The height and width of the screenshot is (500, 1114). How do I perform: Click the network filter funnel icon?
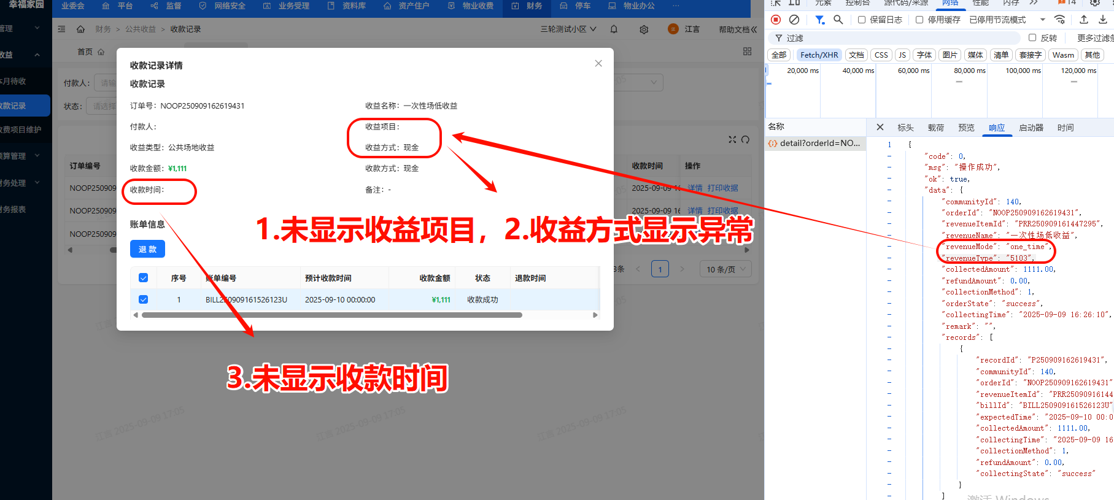819,20
